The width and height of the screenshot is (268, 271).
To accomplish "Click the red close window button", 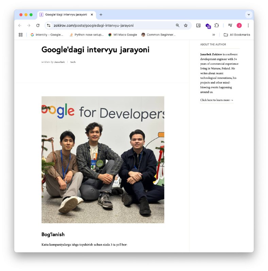I will 21,15.
